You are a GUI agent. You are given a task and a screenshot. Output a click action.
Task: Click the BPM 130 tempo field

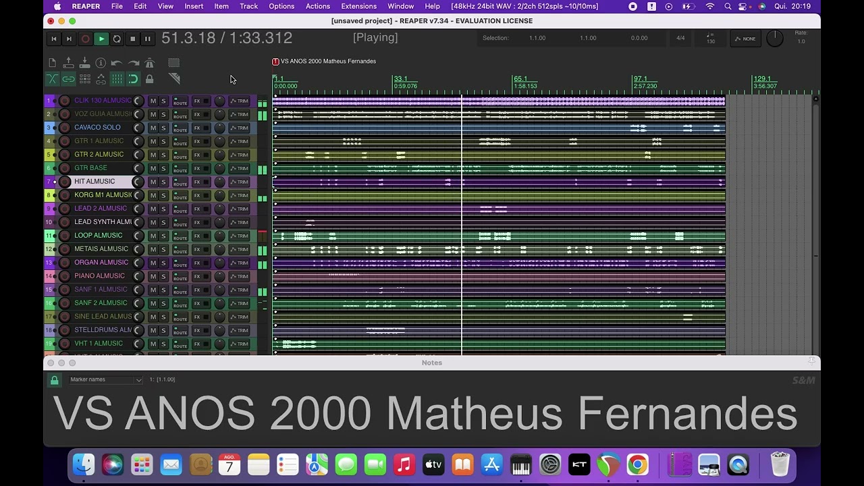tap(710, 38)
